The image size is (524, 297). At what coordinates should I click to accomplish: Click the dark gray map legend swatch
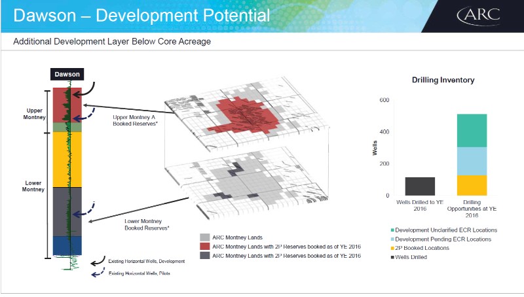click(x=205, y=256)
